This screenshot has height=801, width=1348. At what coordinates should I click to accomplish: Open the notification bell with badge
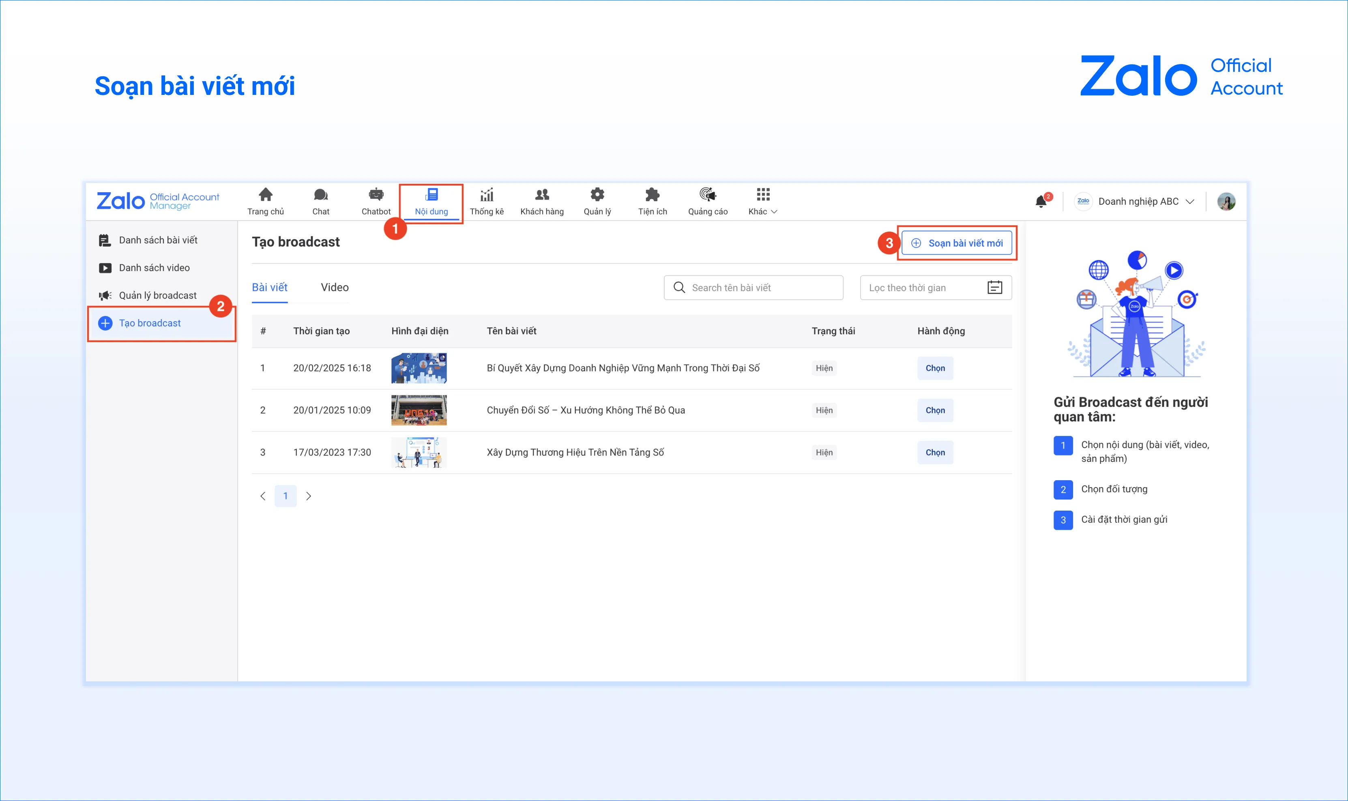coord(1041,201)
